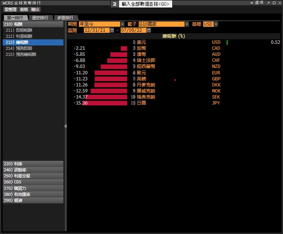
Task: Switch to the 歷史排行 tab
Action: click(x=40, y=18)
